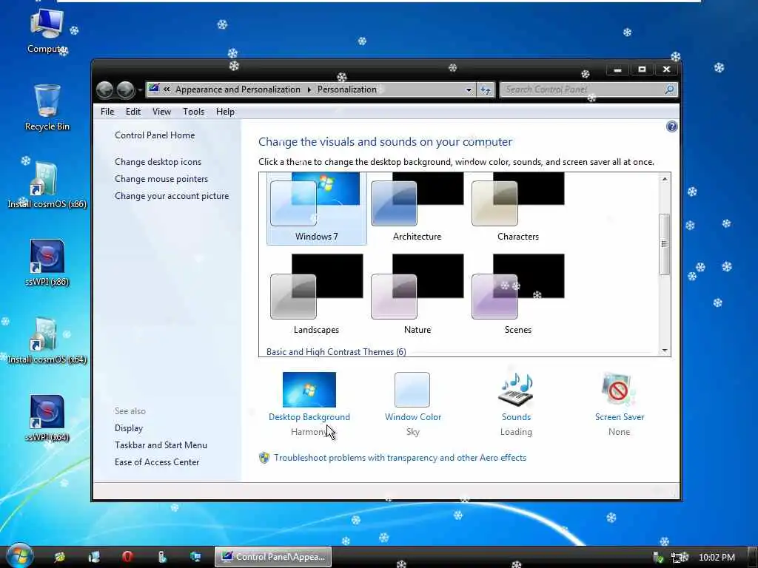Open recent pages dropdown beside Forward button
This screenshot has width=758, height=568.
[140, 89]
